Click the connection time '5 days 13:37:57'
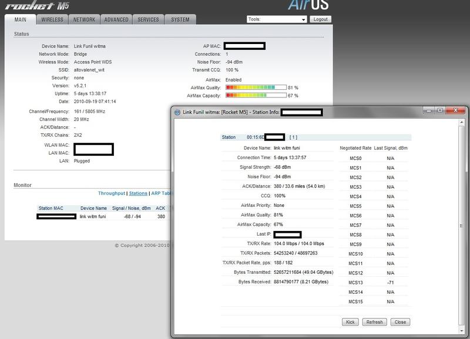 pos(290,157)
